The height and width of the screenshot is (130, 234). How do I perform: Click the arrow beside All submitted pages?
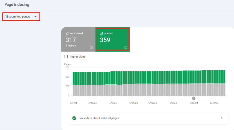35,17
